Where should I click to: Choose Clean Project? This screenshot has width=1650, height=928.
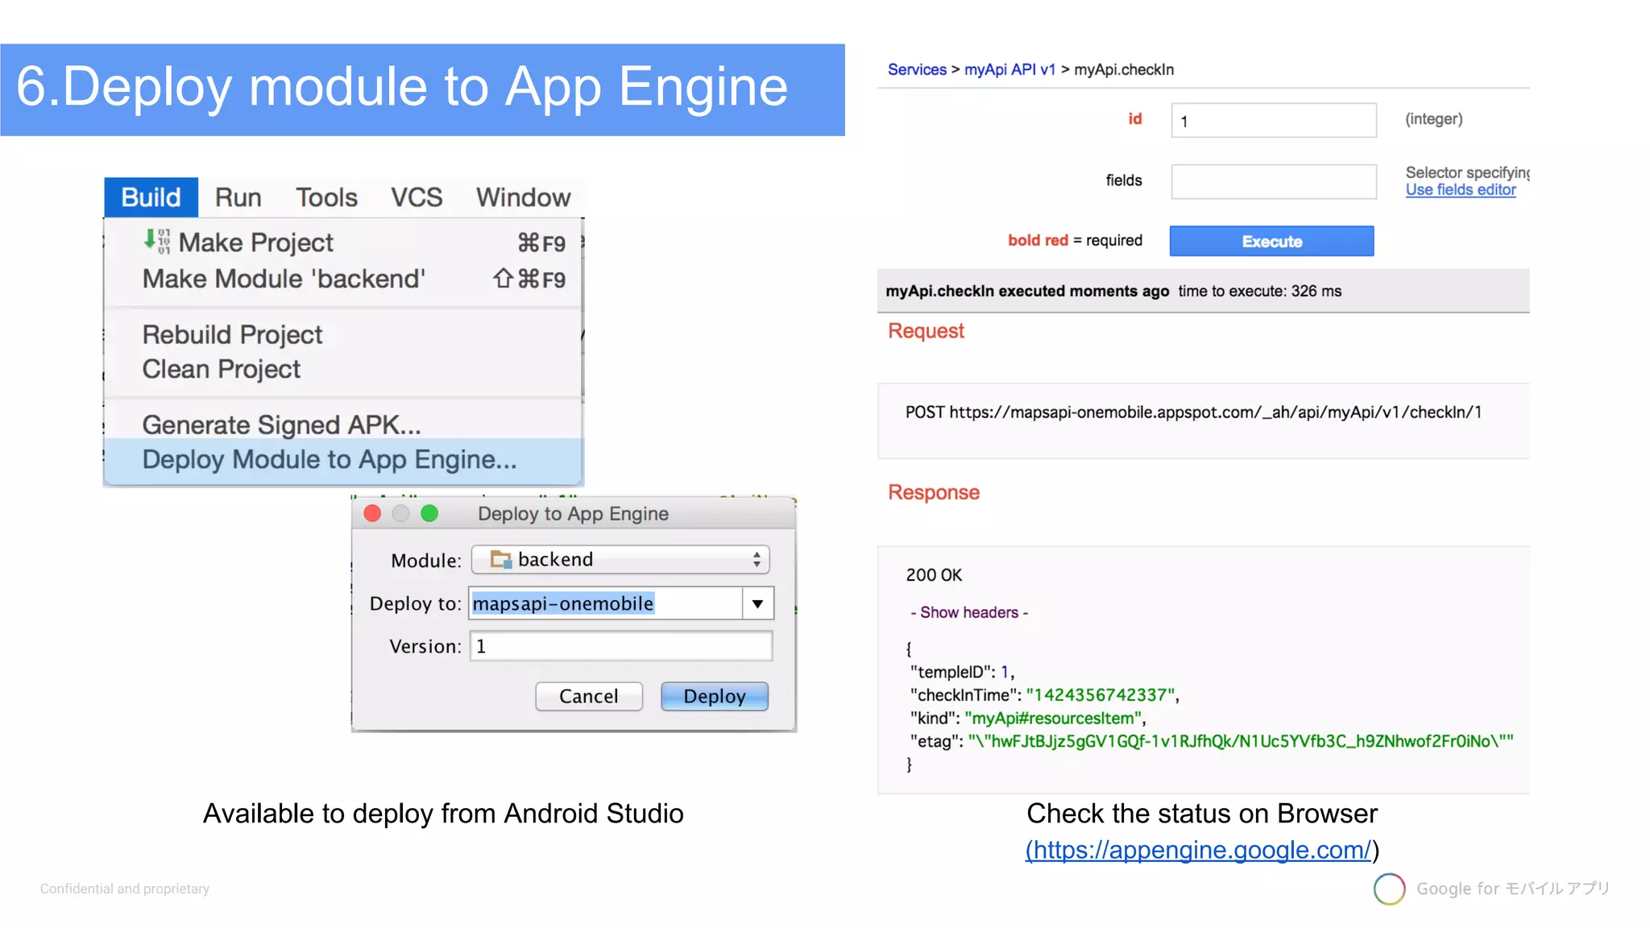pos(344,369)
